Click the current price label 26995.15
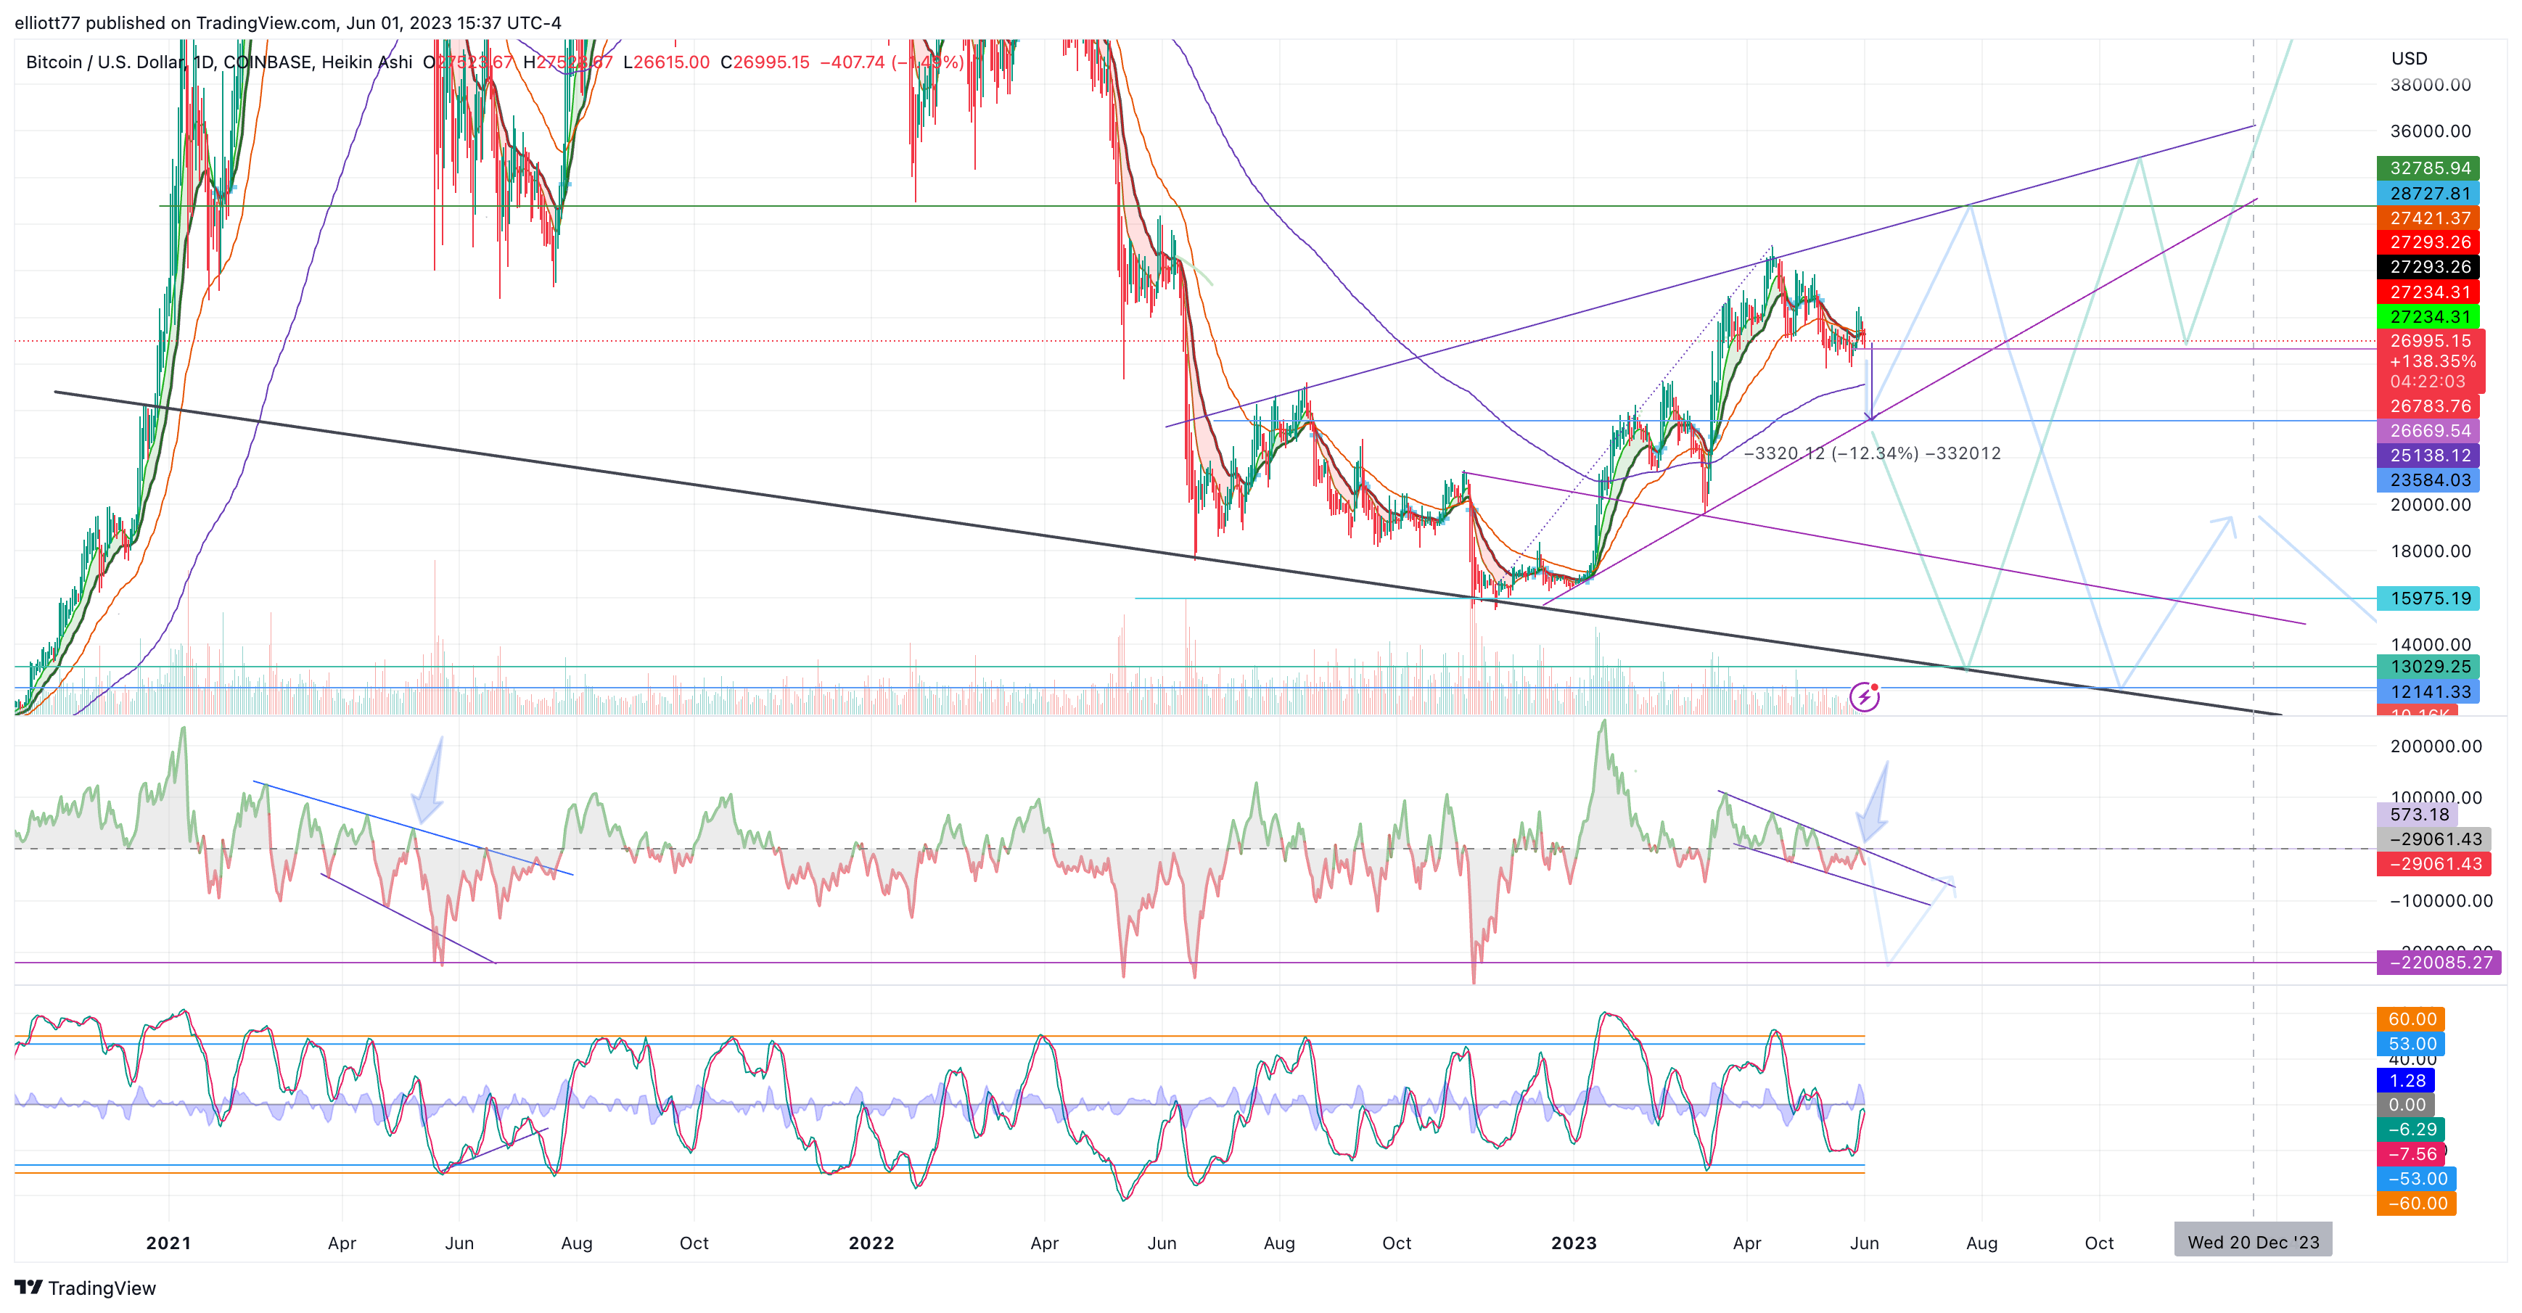 click(x=2431, y=341)
